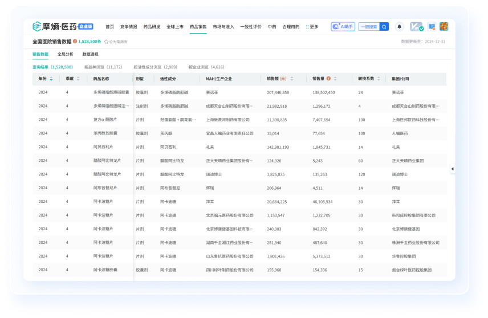Sort by 季度 column arrows
Image resolution: width=488 pixels, height=318 pixels.
[x=78, y=79]
